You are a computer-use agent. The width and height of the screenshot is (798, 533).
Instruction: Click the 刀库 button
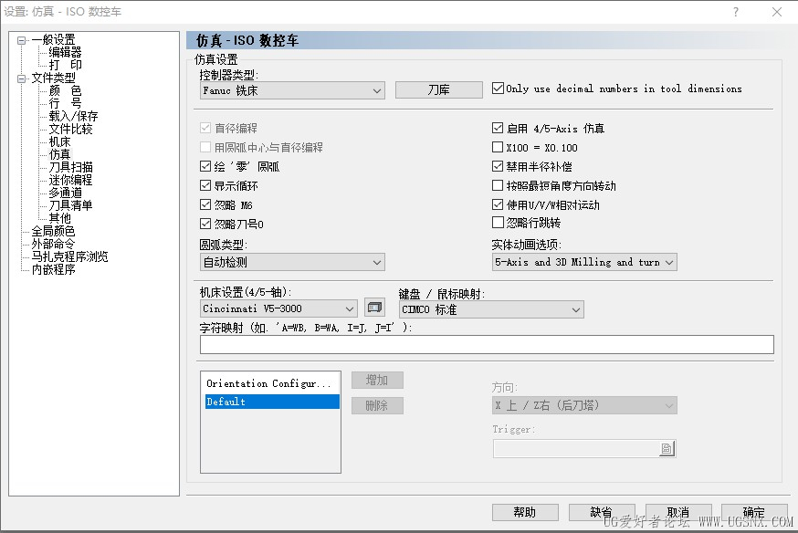tap(438, 89)
